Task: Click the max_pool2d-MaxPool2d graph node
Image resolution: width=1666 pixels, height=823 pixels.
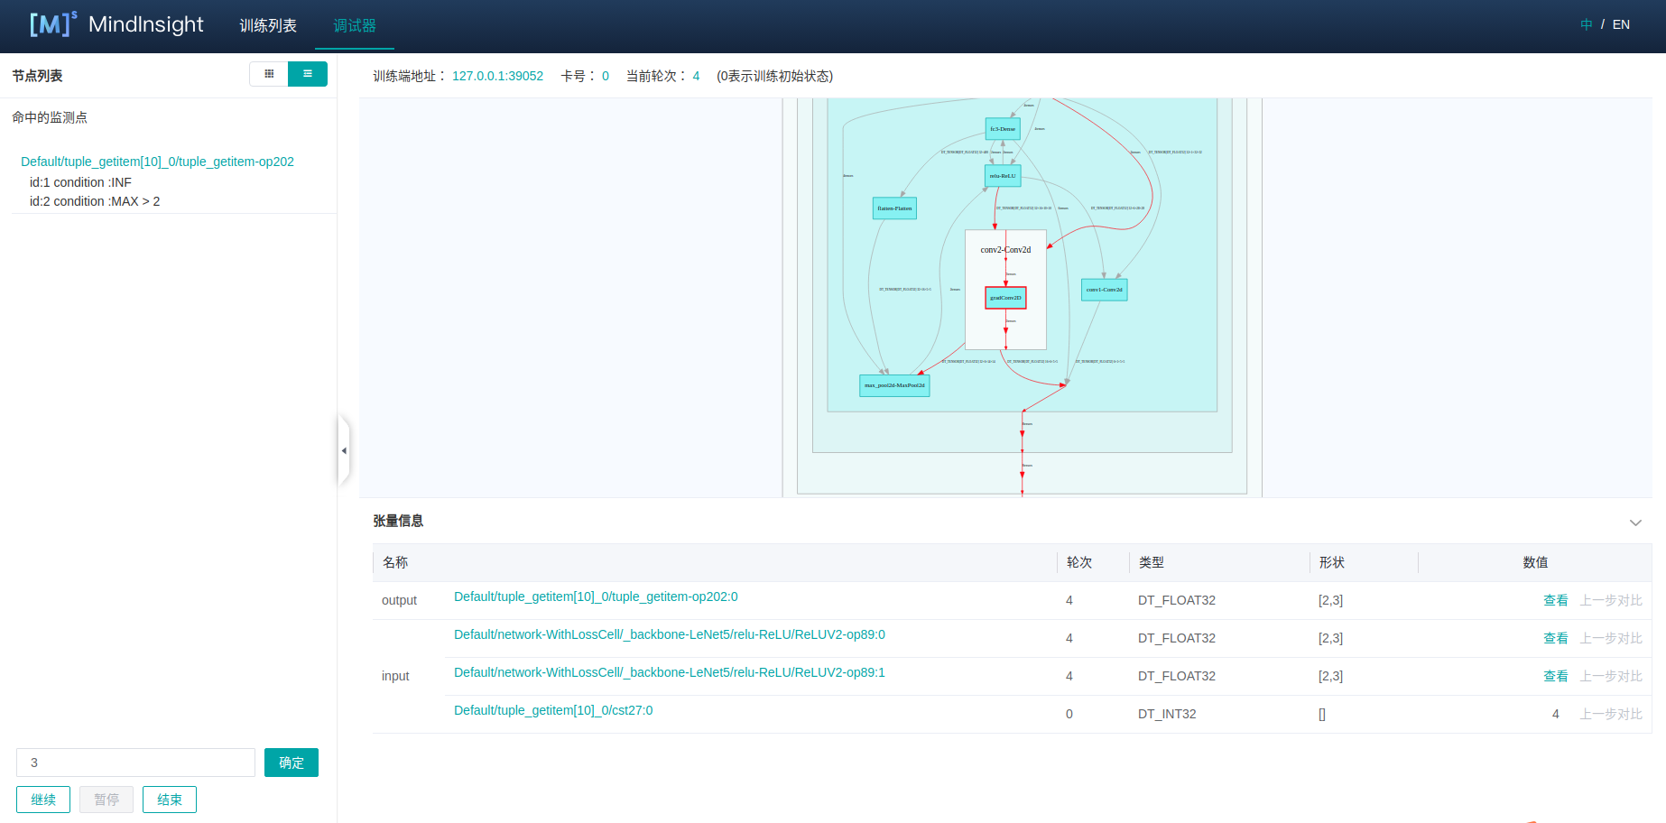Action: (x=894, y=385)
